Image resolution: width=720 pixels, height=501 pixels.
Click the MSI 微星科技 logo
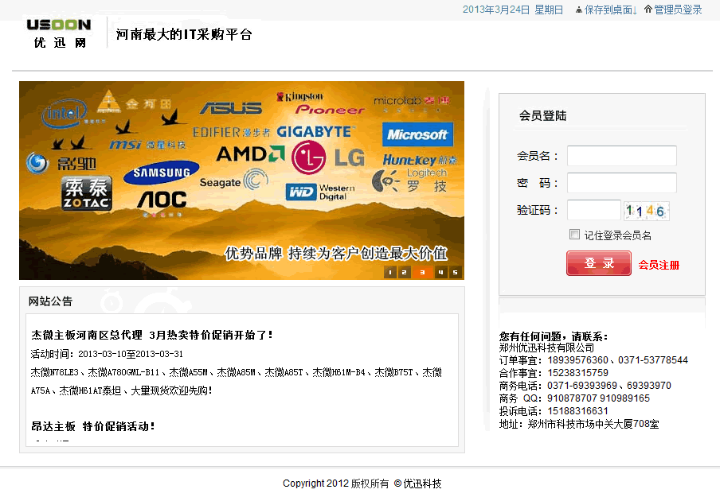tap(147, 145)
